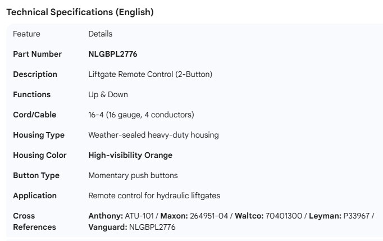Click the Technical Specifications (English) heading
383x241 pixels.
click(80, 12)
